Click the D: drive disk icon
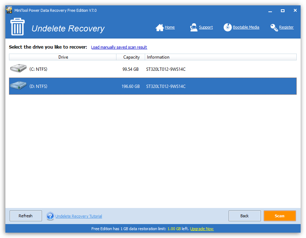Image resolution: width=306 pixels, height=238 pixels. click(x=18, y=86)
